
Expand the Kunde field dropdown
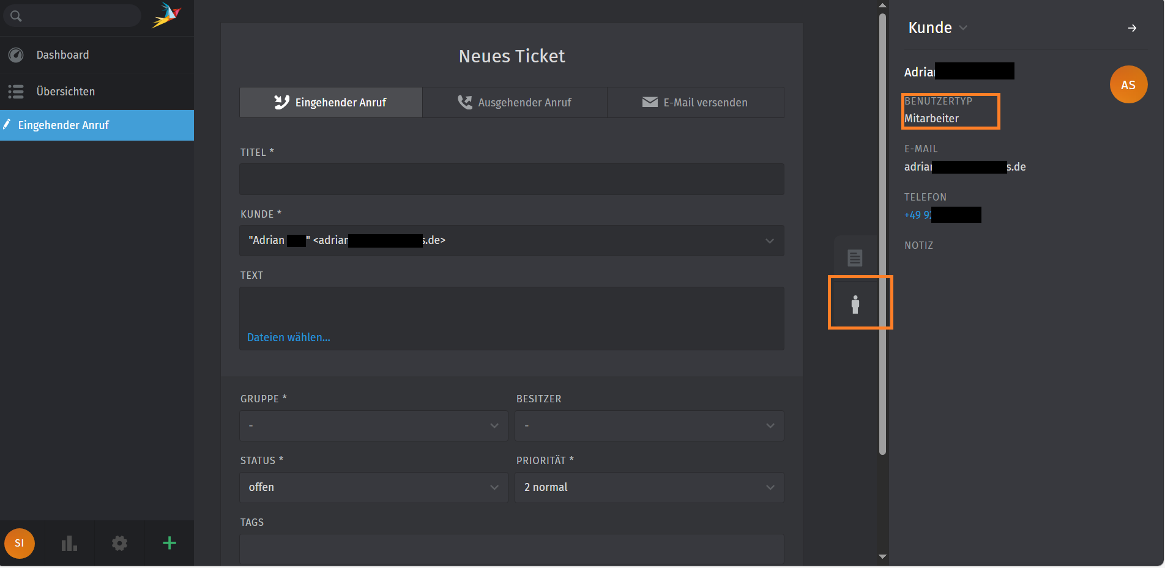769,241
